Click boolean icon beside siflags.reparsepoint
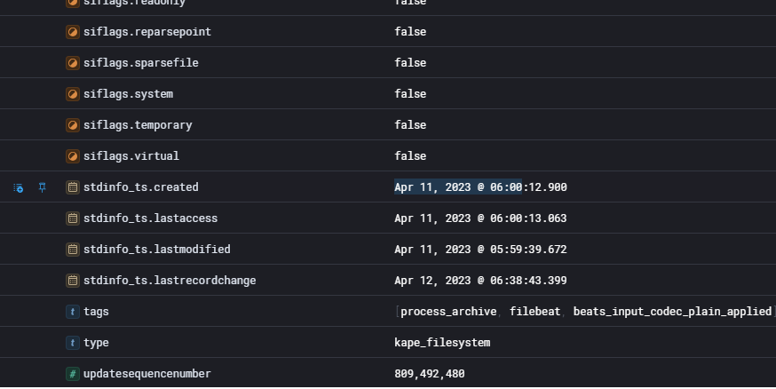The image size is (776, 389). [73, 32]
